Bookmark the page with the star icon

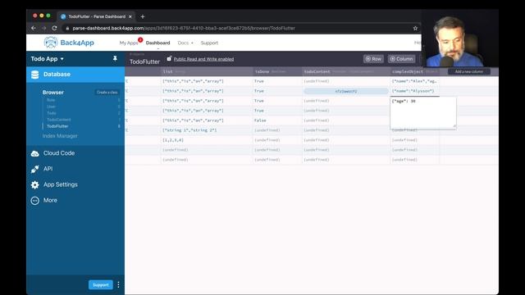415,28
